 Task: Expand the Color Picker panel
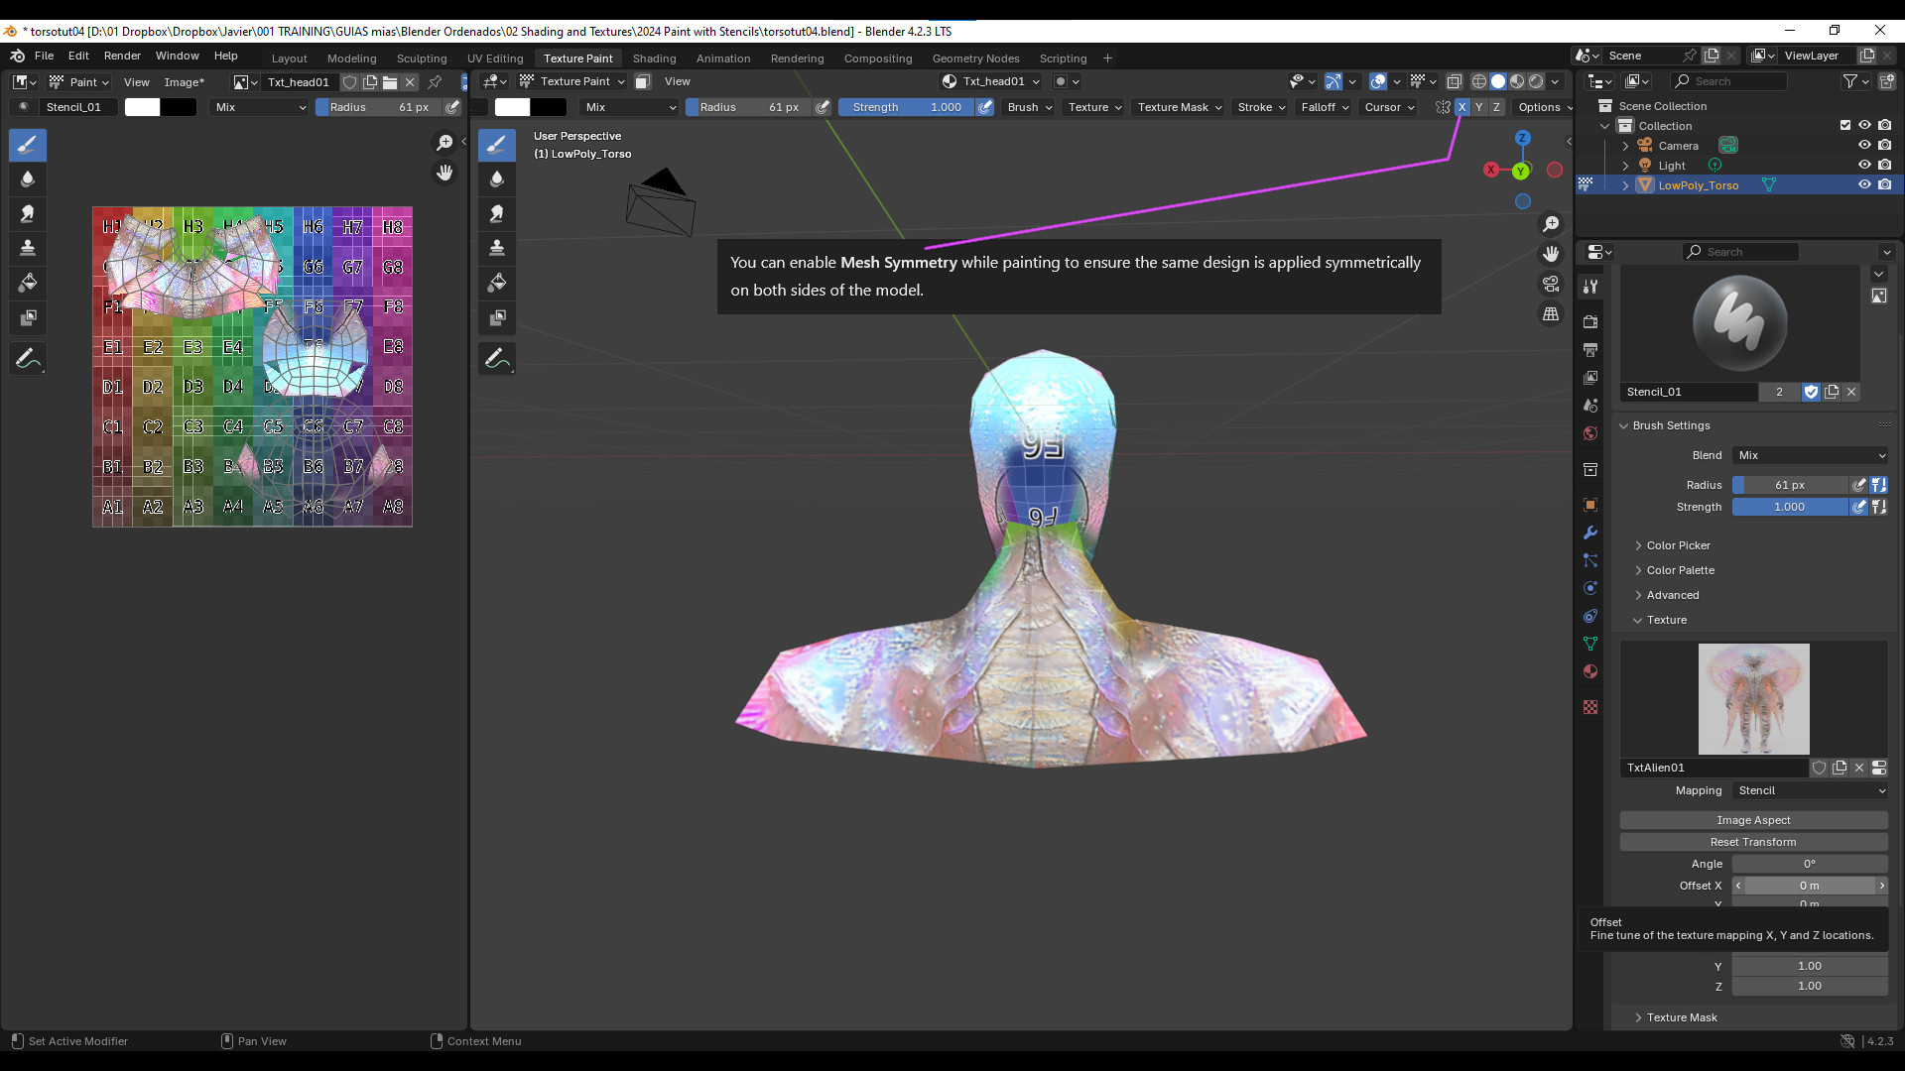(1678, 545)
